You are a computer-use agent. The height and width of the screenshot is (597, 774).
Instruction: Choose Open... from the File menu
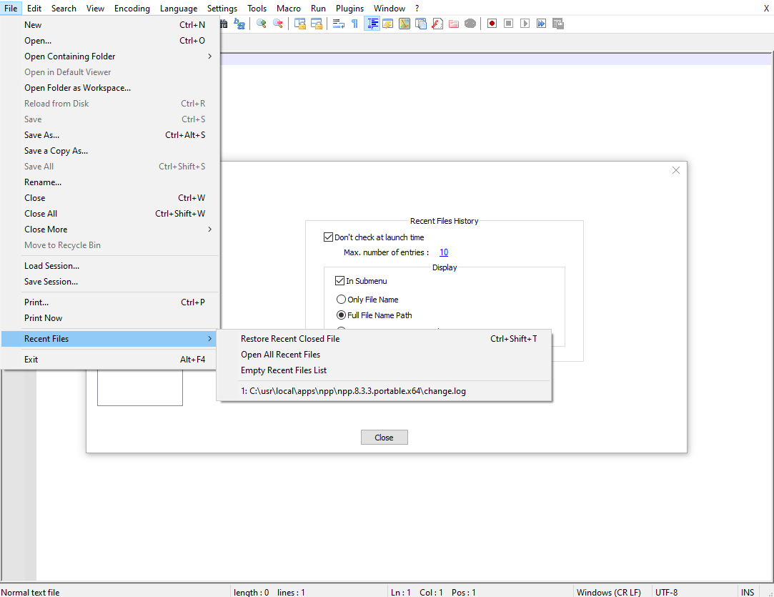click(110, 41)
